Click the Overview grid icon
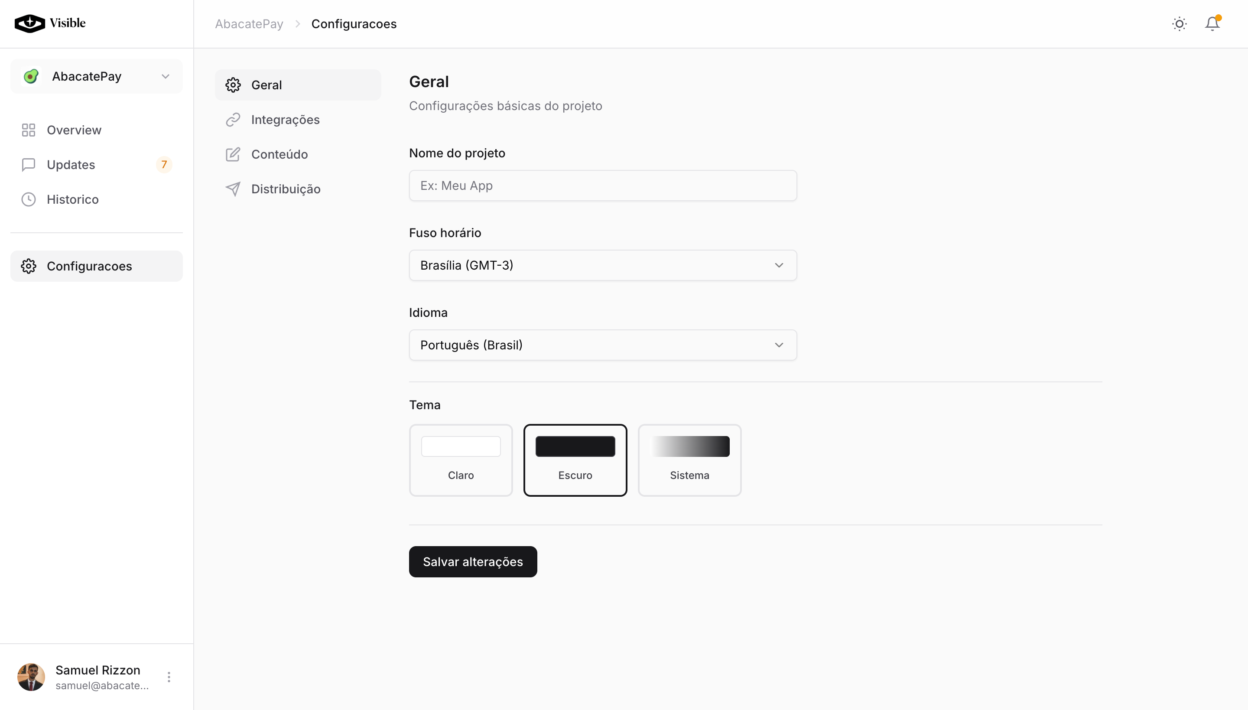The image size is (1248, 710). [28, 130]
